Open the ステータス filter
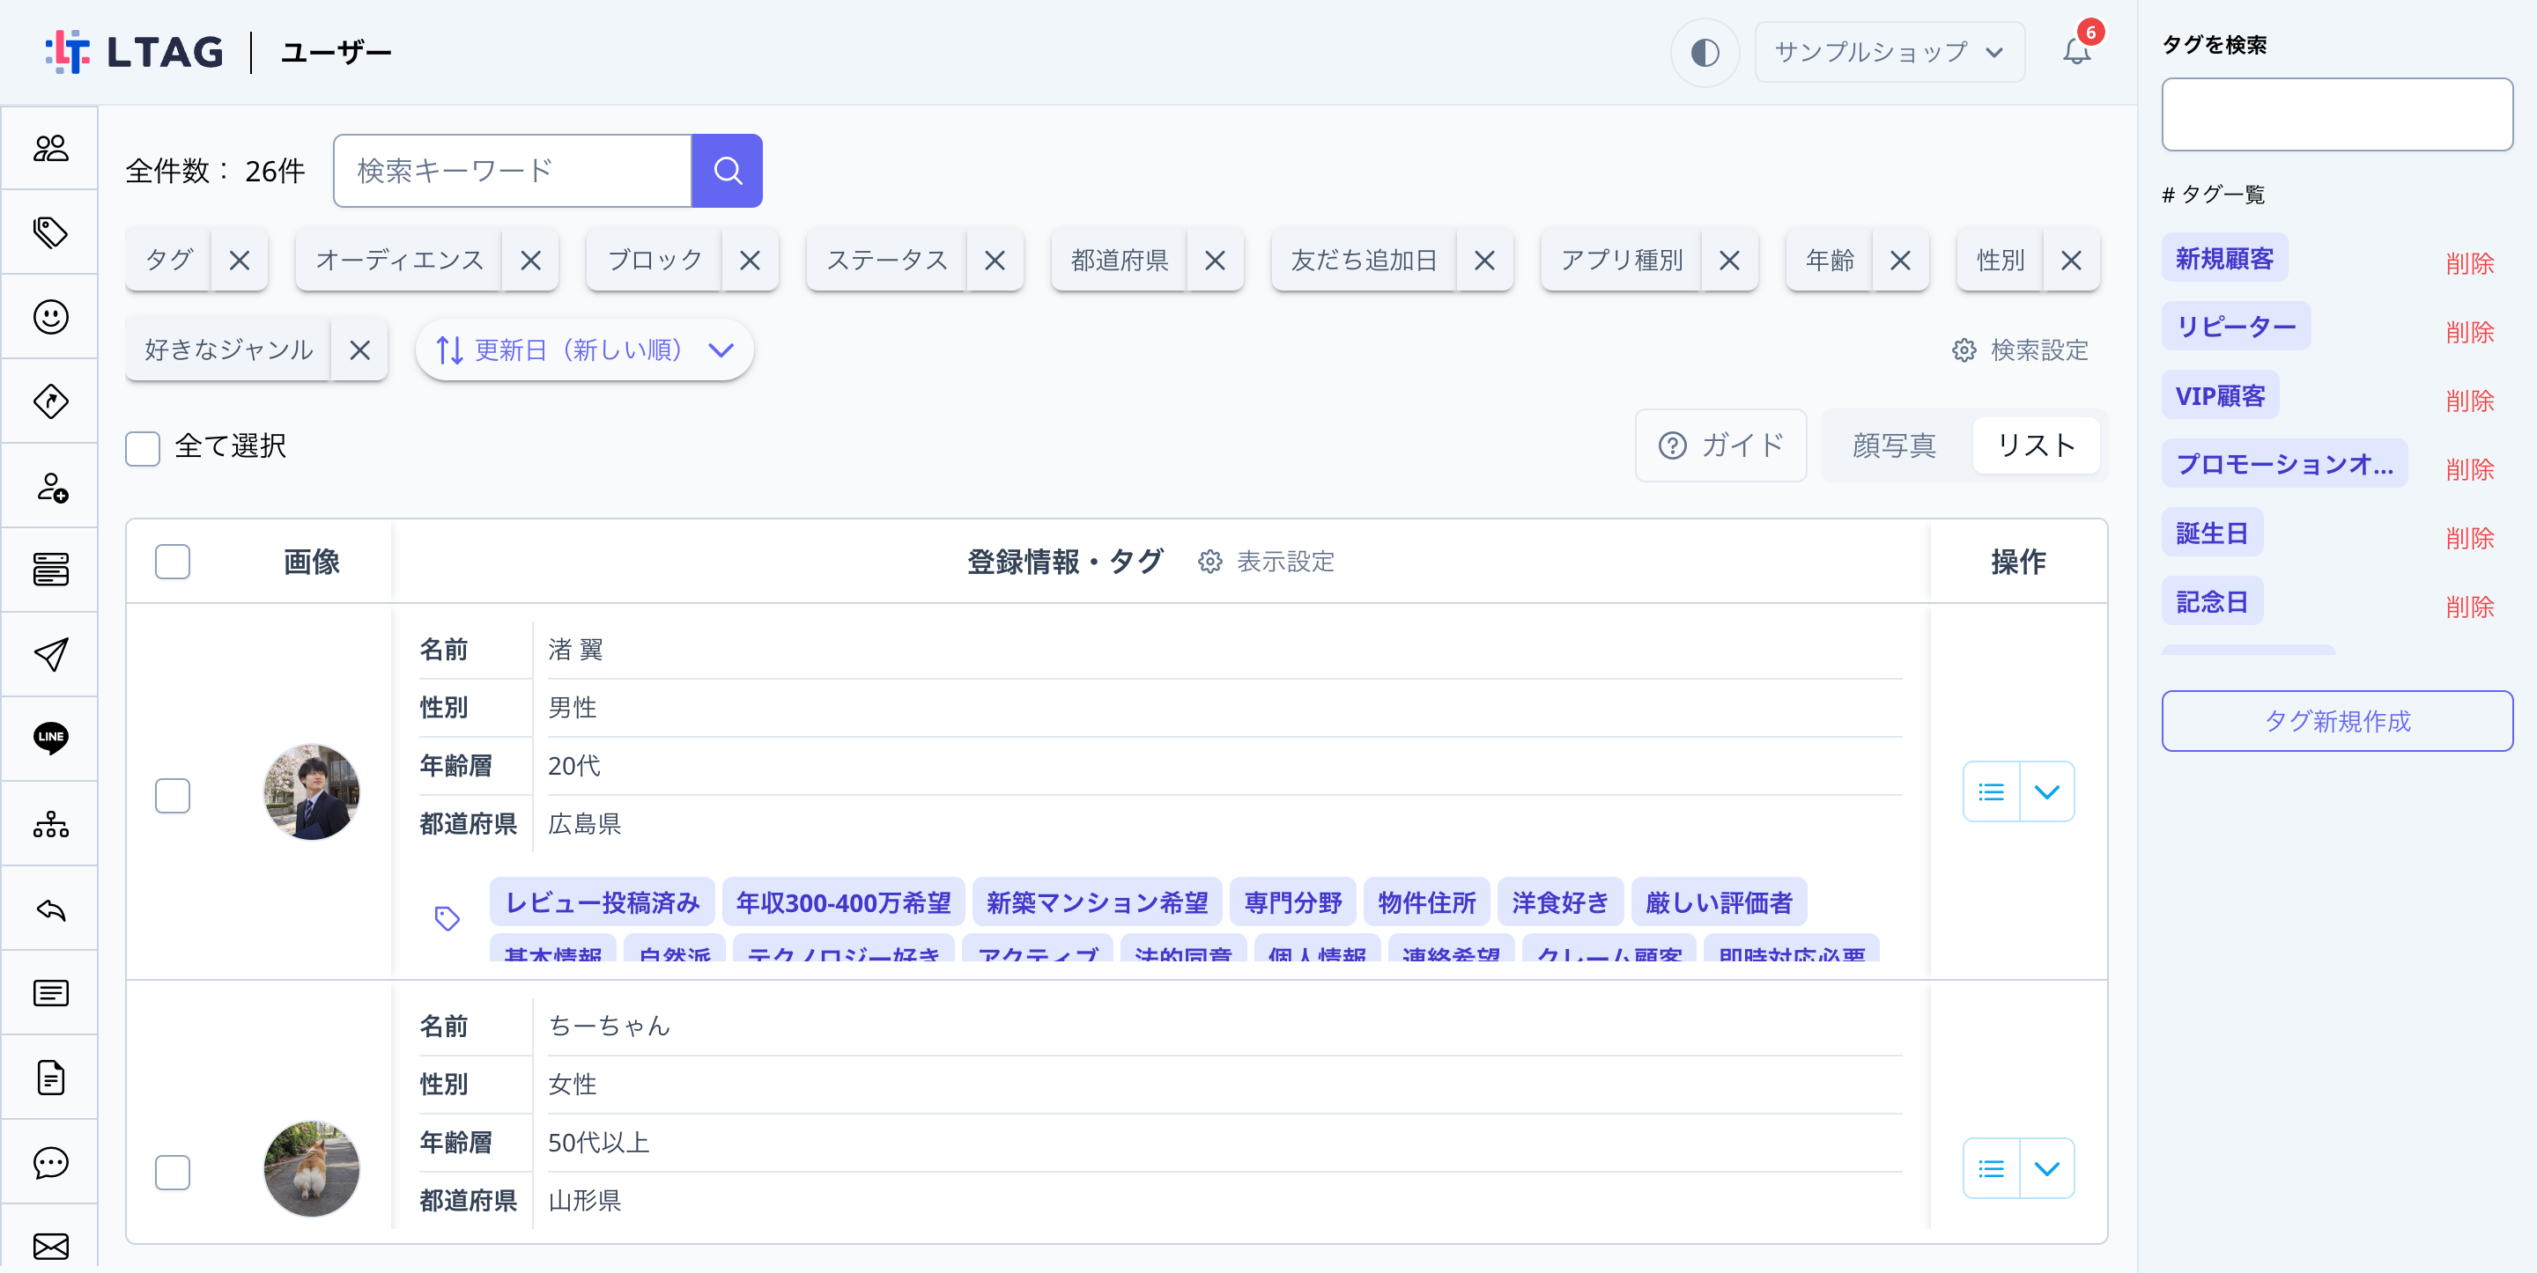Screen dimensions: 2537x1273 pyautogui.click(x=886, y=260)
